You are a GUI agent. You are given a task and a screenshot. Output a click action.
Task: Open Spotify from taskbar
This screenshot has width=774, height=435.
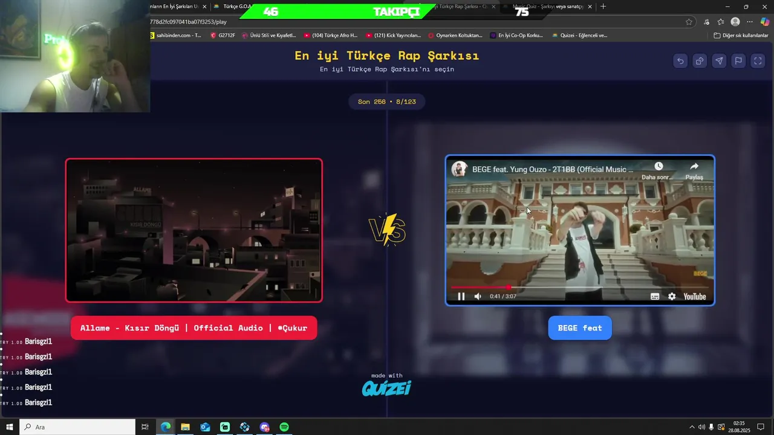[x=284, y=427]
